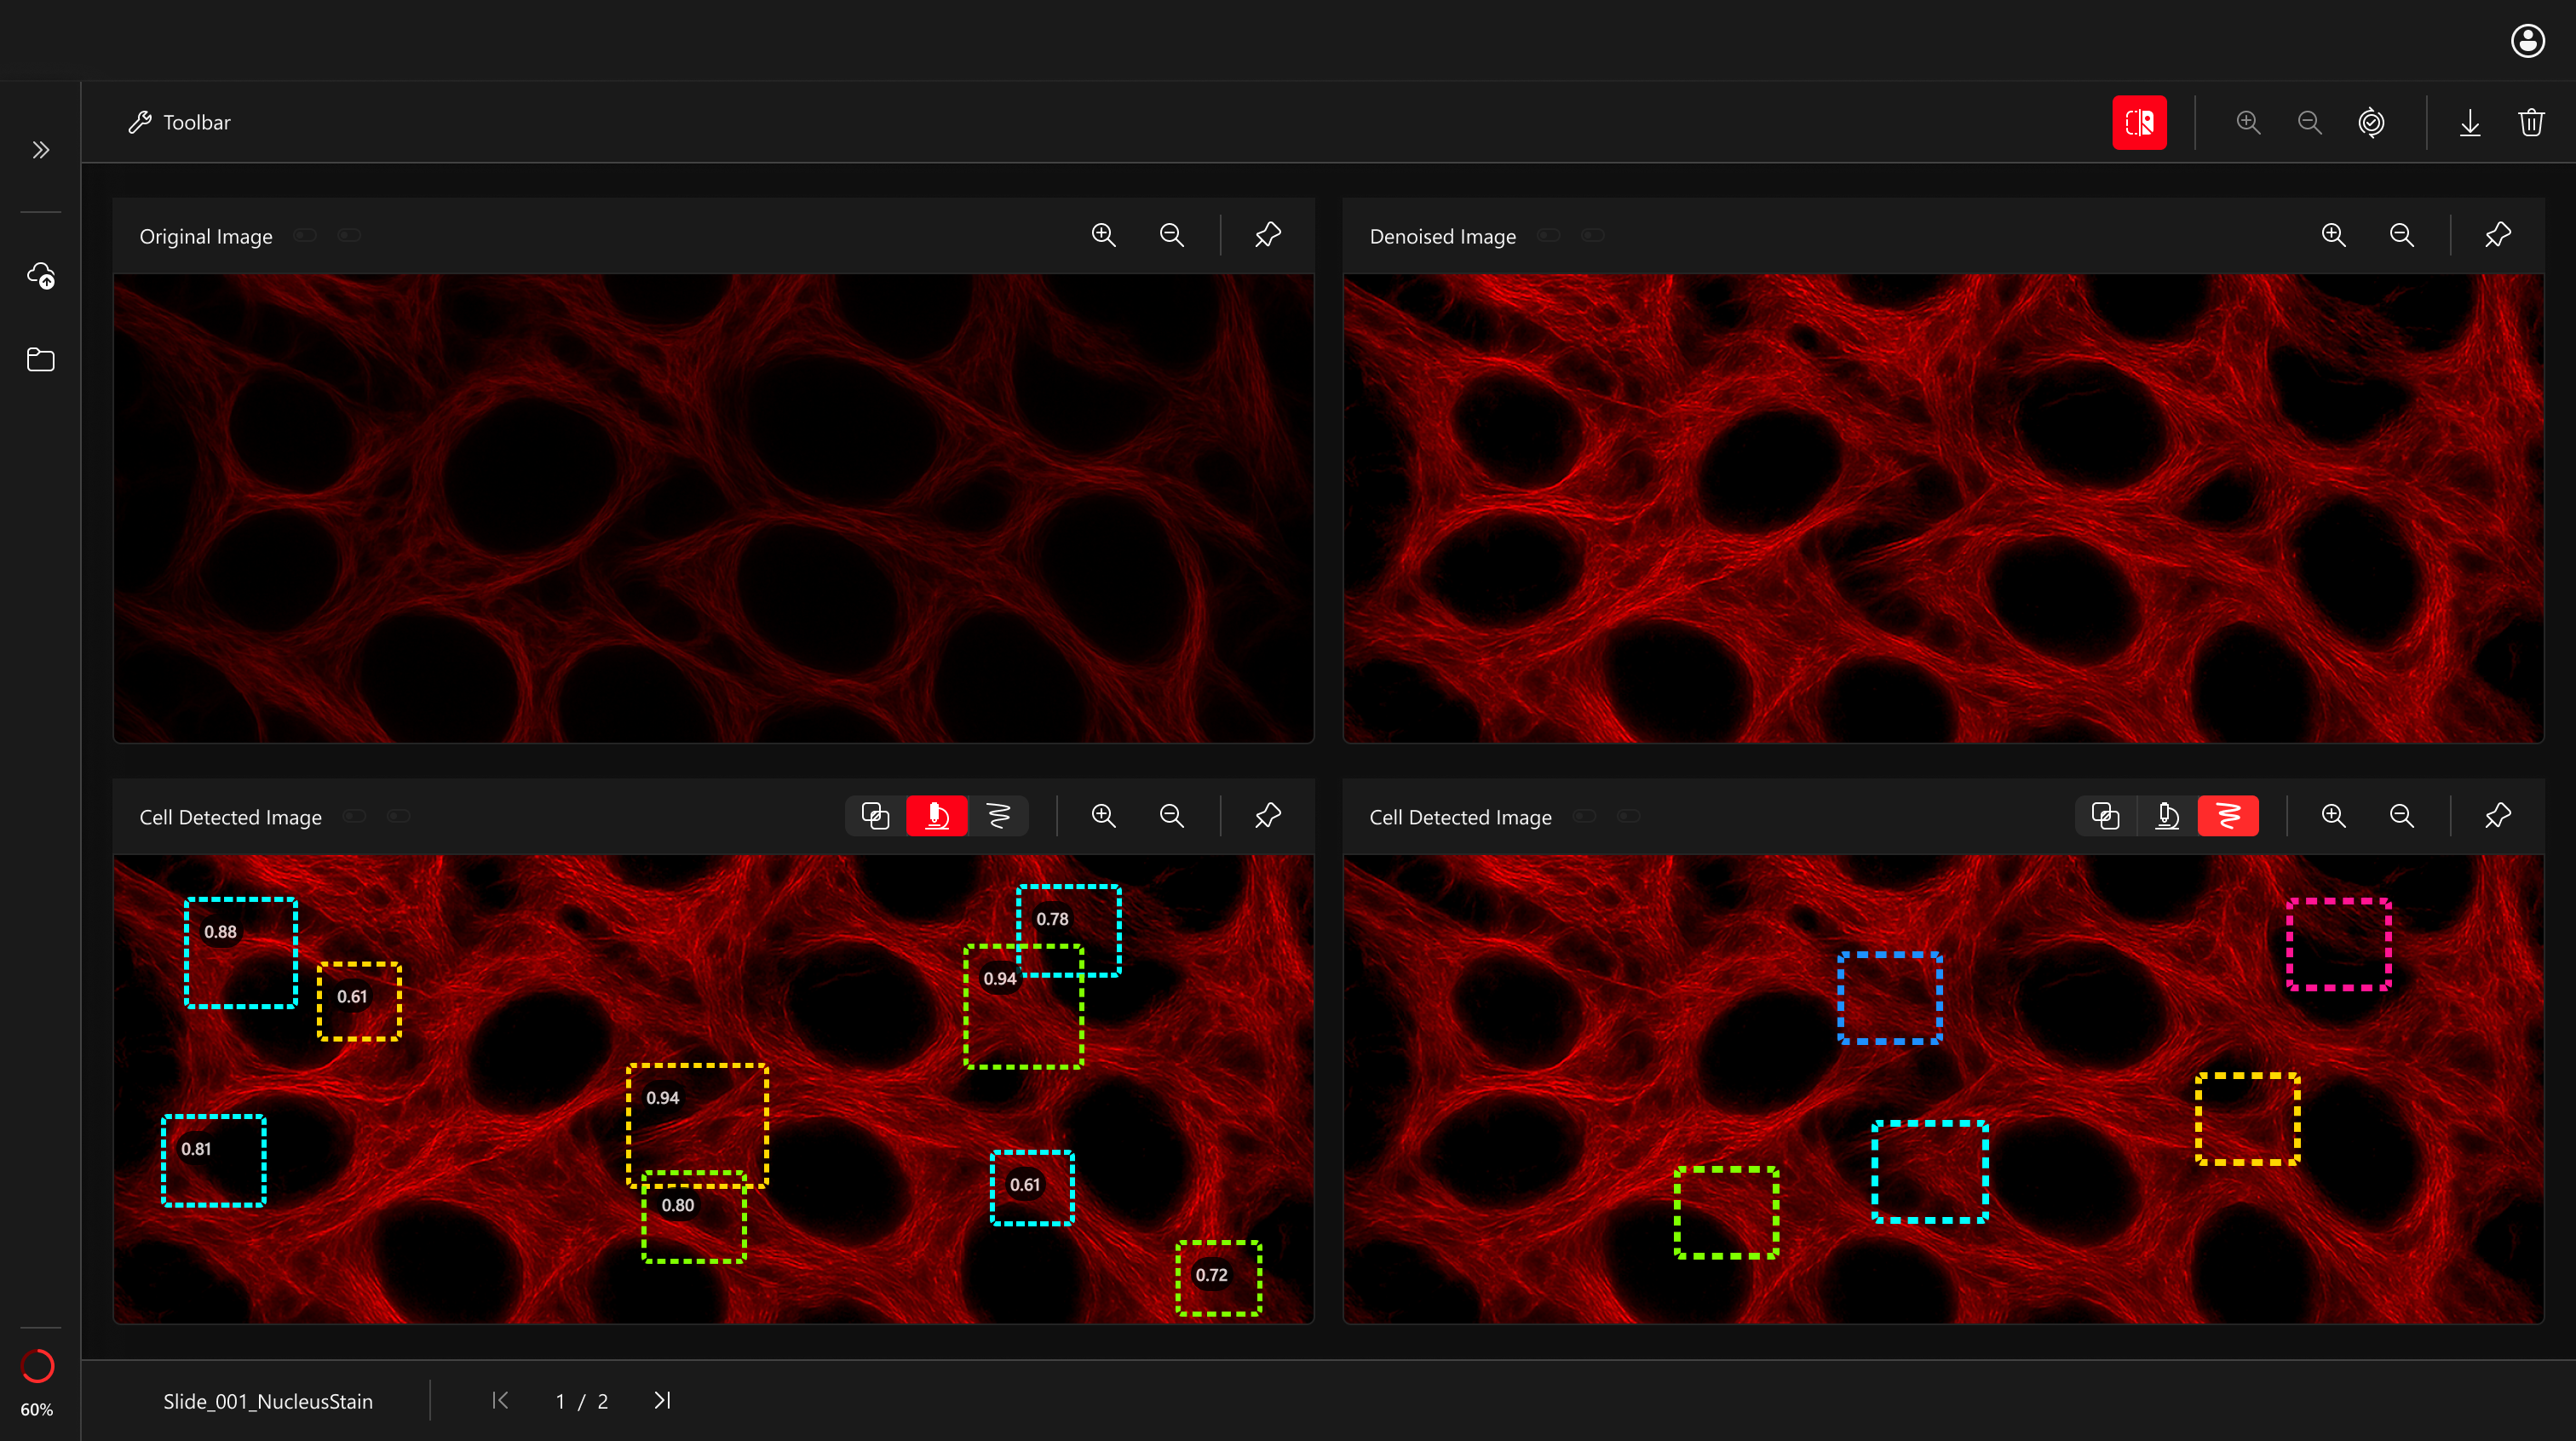Go to last page with skip-forward arrow
The width and height of the screenshot is (2576, 1441).
click(x=662, y=1400)
